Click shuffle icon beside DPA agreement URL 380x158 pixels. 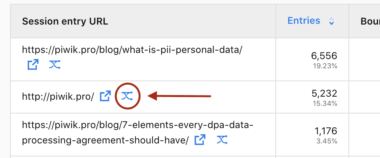pyautogui.click(x=222, y=140)
